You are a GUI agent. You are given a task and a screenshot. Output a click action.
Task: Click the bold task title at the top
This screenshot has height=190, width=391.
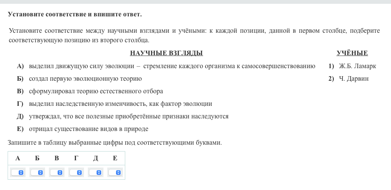[x=75, y=14]
